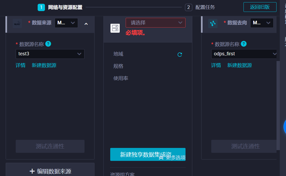Click the destination panel vertical scrollbar
Image resolution: width=286 pixels, height=176 pixels.
[x=278, y=106]
